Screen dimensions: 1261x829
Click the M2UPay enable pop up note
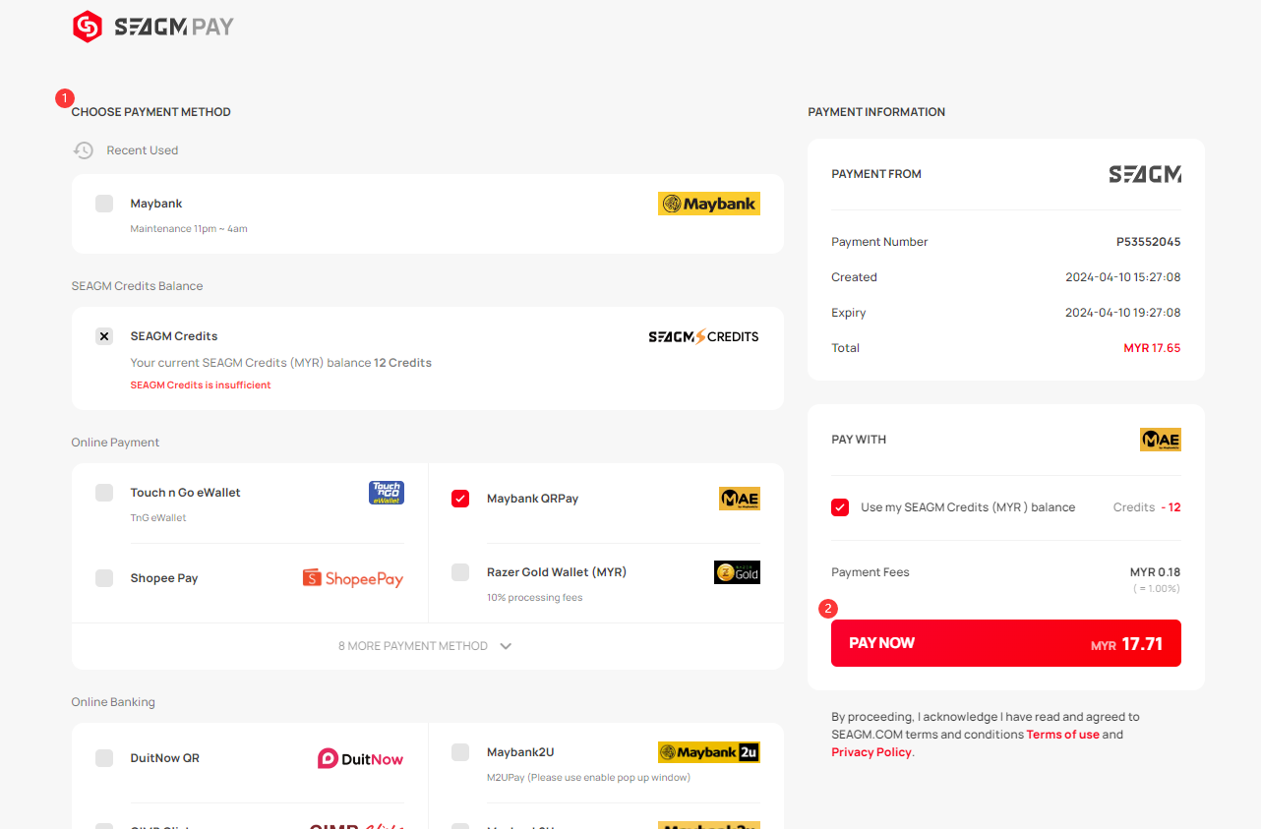(588, 778)
